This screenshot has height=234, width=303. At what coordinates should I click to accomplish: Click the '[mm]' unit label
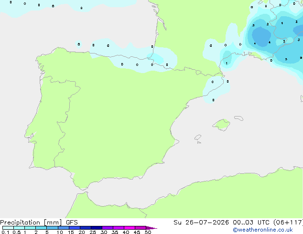coord(53,223)
